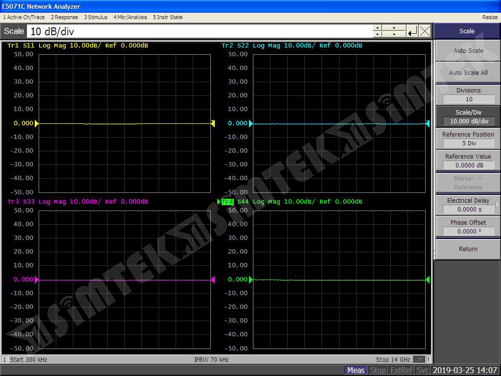Click the exclamation warning indicator near Stop 14 GHz
Screen dimensions: 501x376
pyautogui.click(x=429, y=359)
